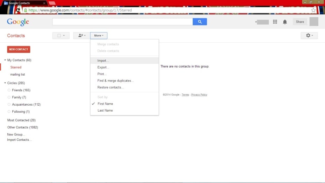Click the browser reload icon
Viewport: 325px width, 183px height.
click(18, 10)
